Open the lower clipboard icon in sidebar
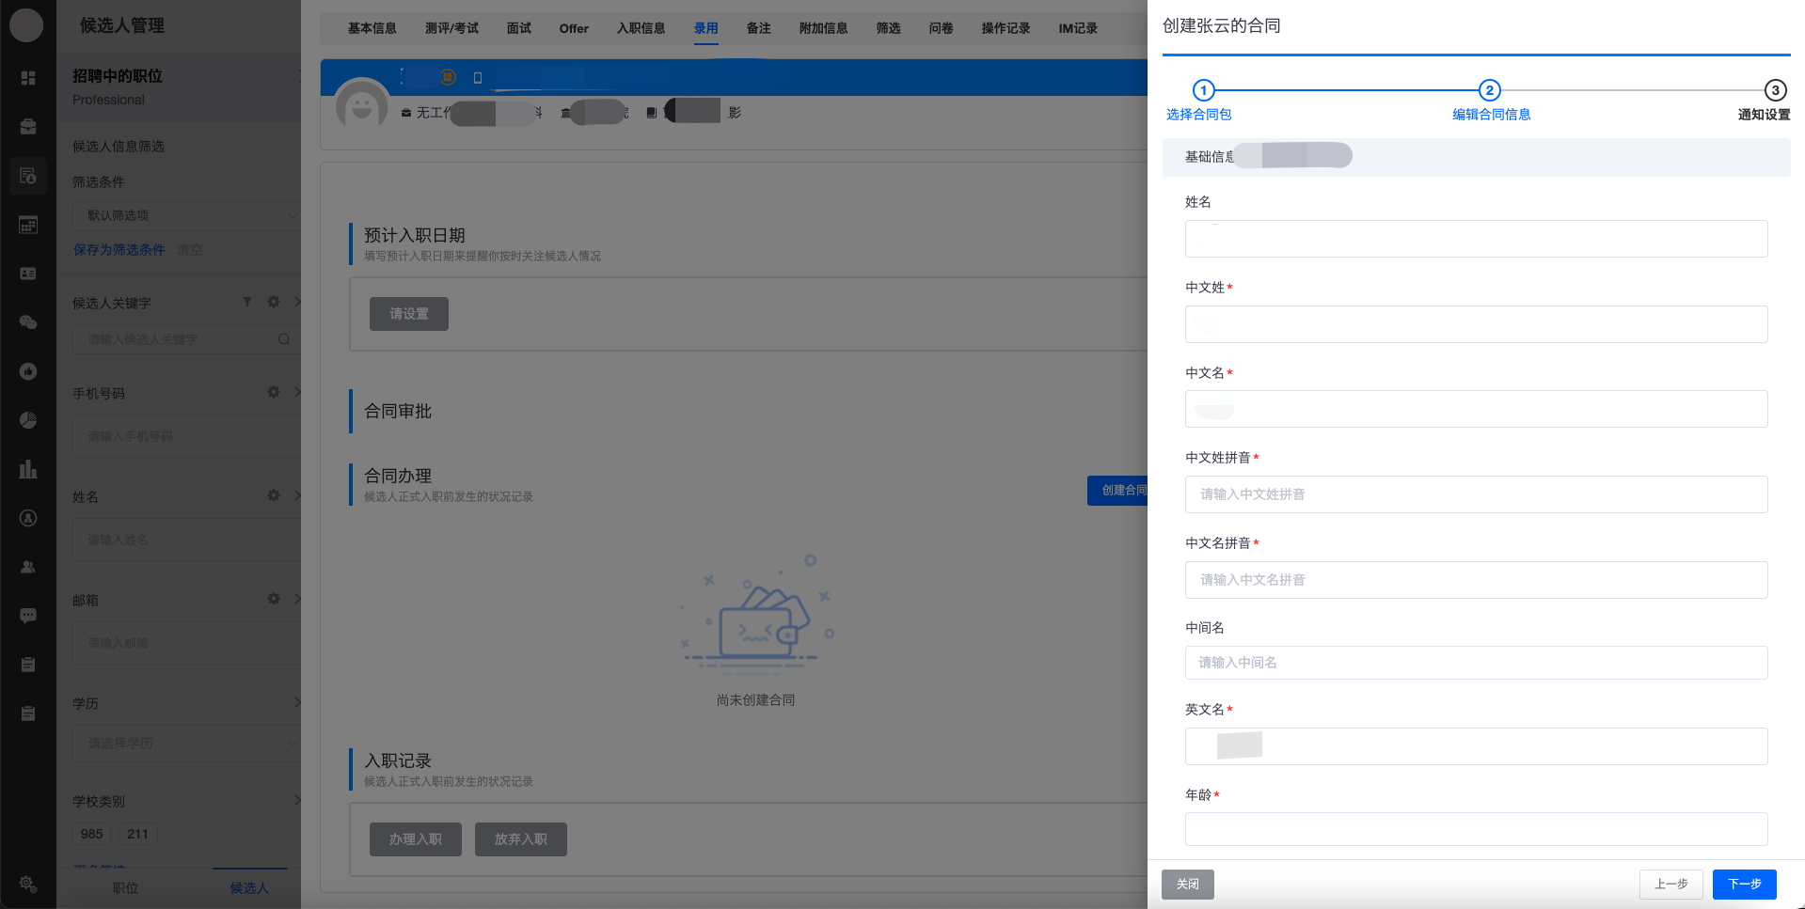Screen dimensions: 1805x909 coord(28,713)
